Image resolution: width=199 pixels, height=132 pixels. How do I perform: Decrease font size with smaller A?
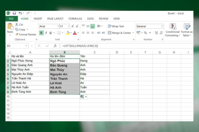(77, 26)
